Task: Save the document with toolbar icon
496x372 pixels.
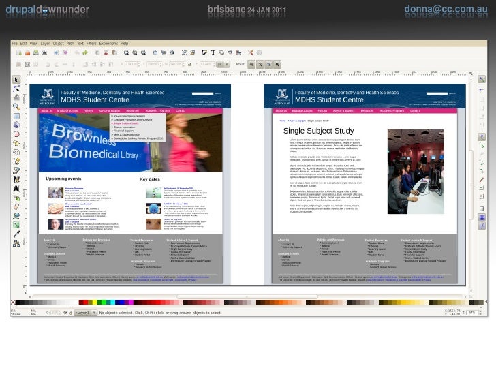Action: click(36, 53)
